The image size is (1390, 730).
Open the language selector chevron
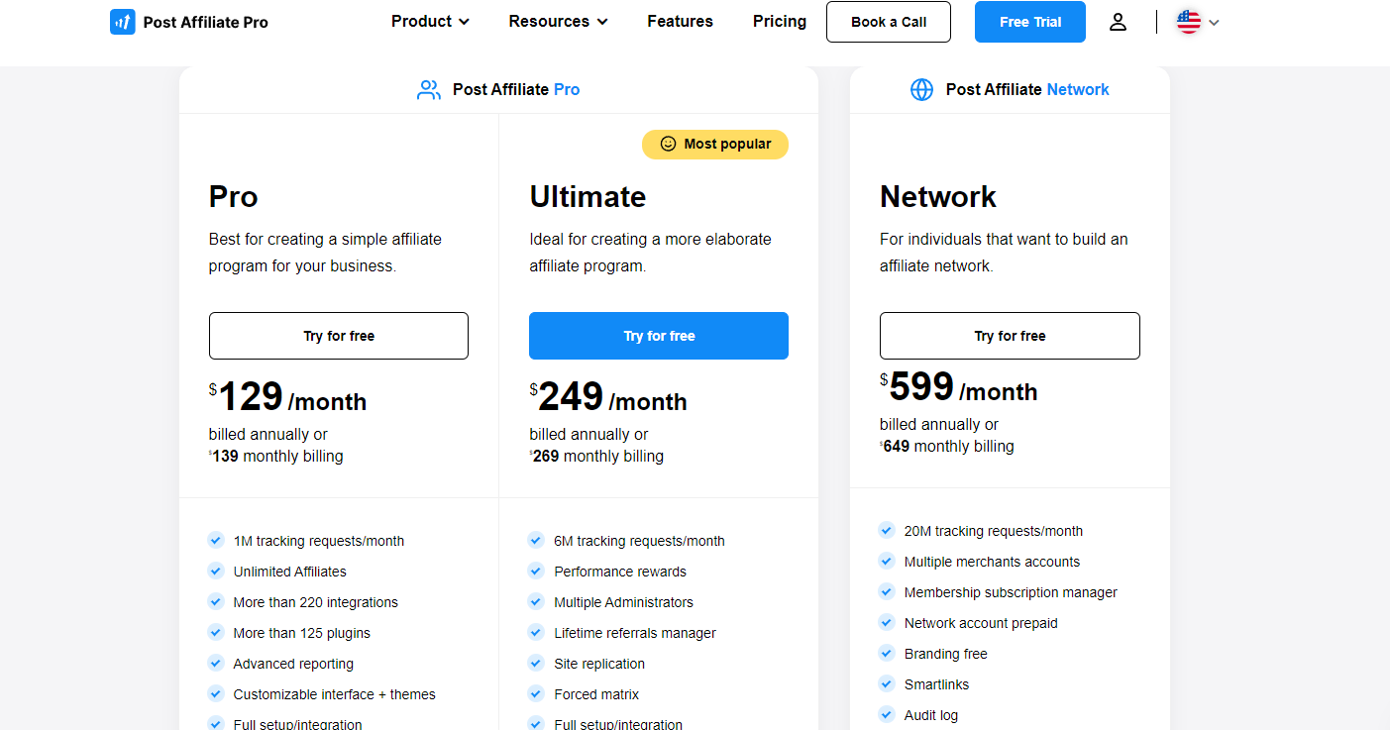coord(1214,23)
